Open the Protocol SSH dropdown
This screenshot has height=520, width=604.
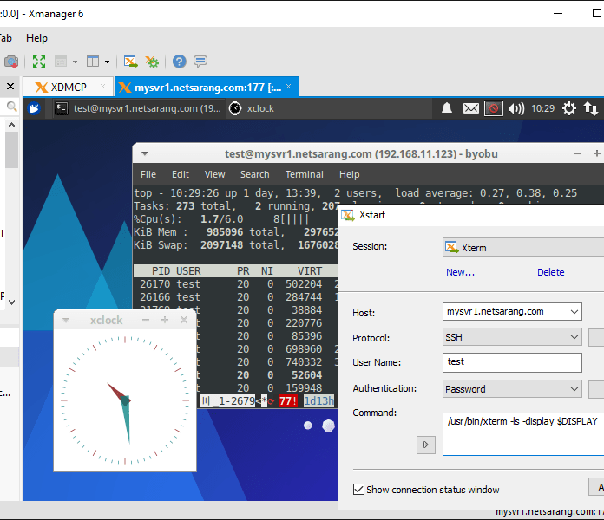click(x=512, y=337)
